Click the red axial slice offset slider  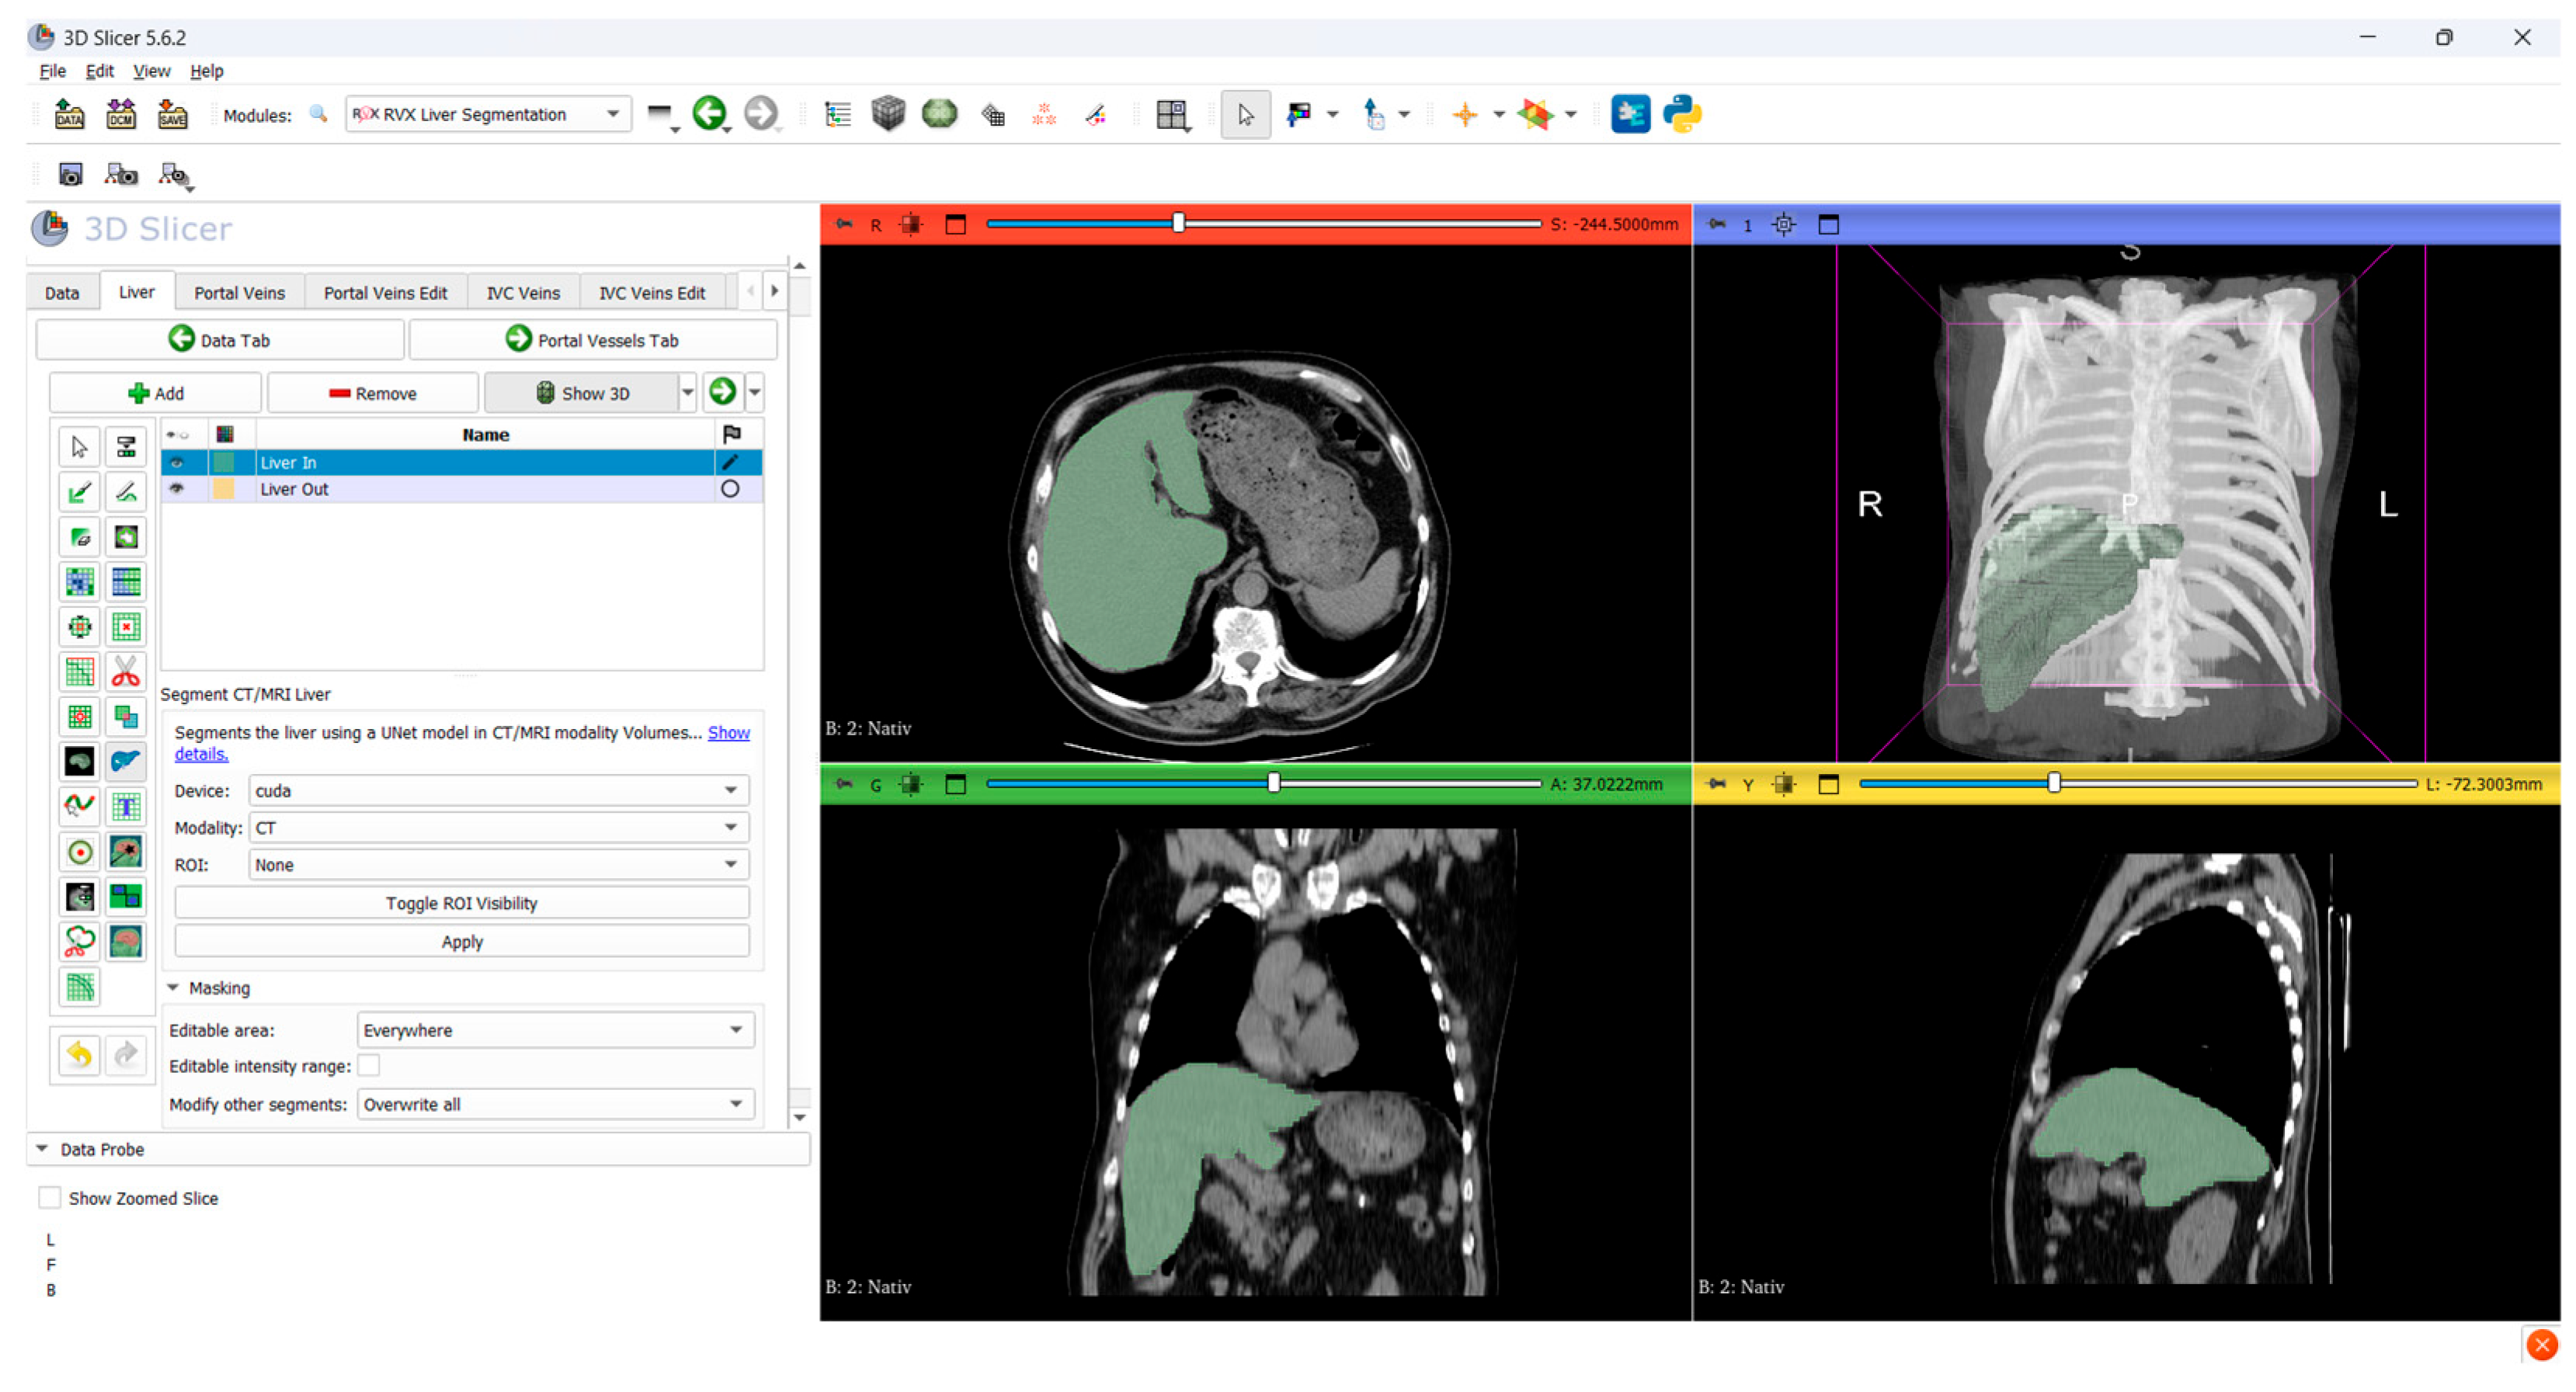(1263, 224)
